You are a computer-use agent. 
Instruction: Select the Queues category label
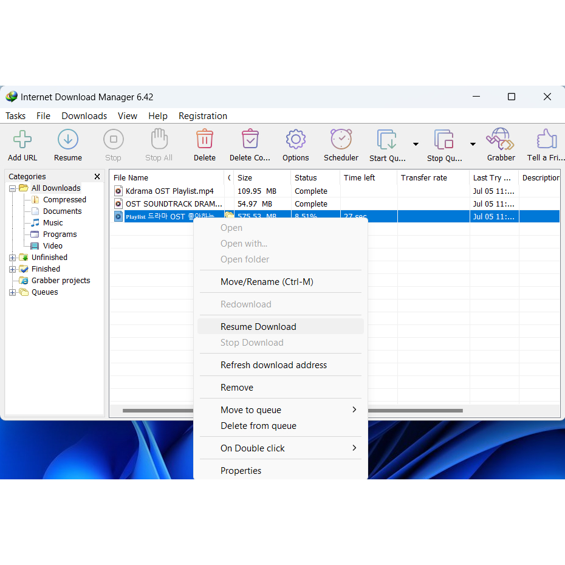coord(45,292)
